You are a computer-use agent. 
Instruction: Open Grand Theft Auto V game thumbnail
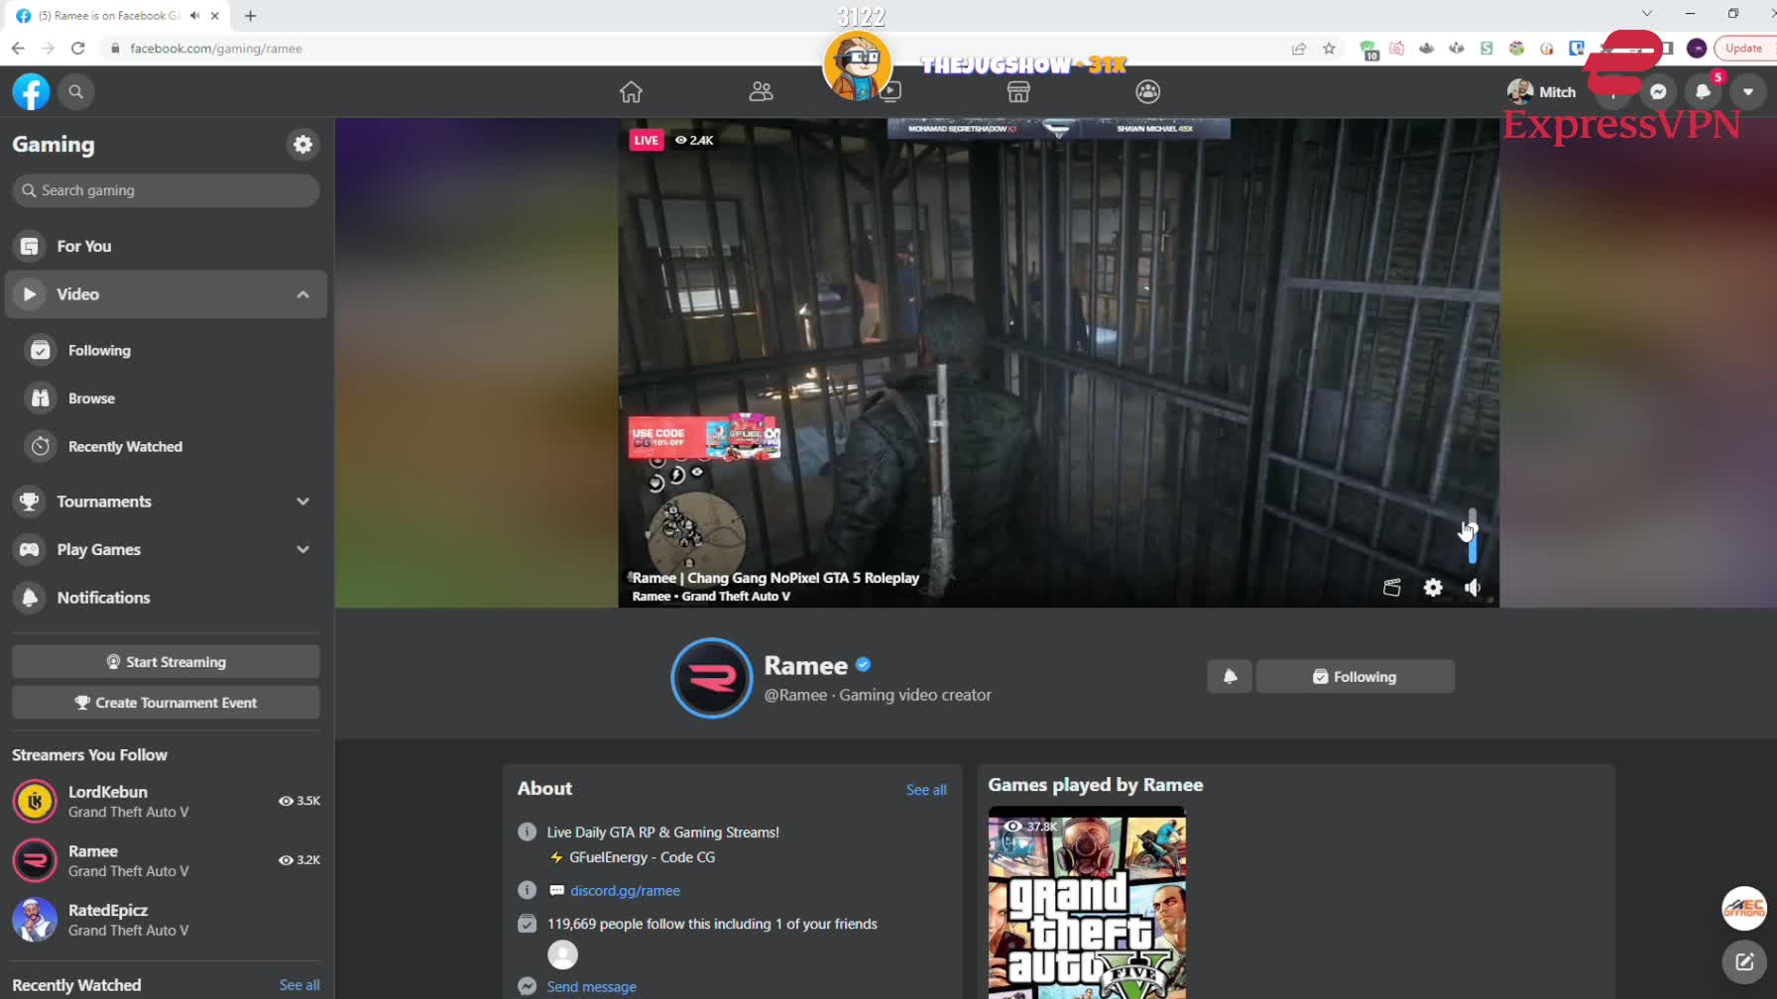click(x=1087, y=903)
